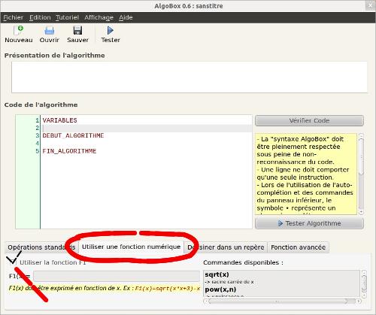
Task: Close the AlgoBox window
Action: pyautogui.click(x=370, y=5)
